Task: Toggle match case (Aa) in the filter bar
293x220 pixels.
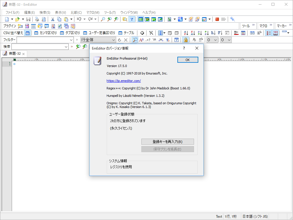Action: (141, 40)
